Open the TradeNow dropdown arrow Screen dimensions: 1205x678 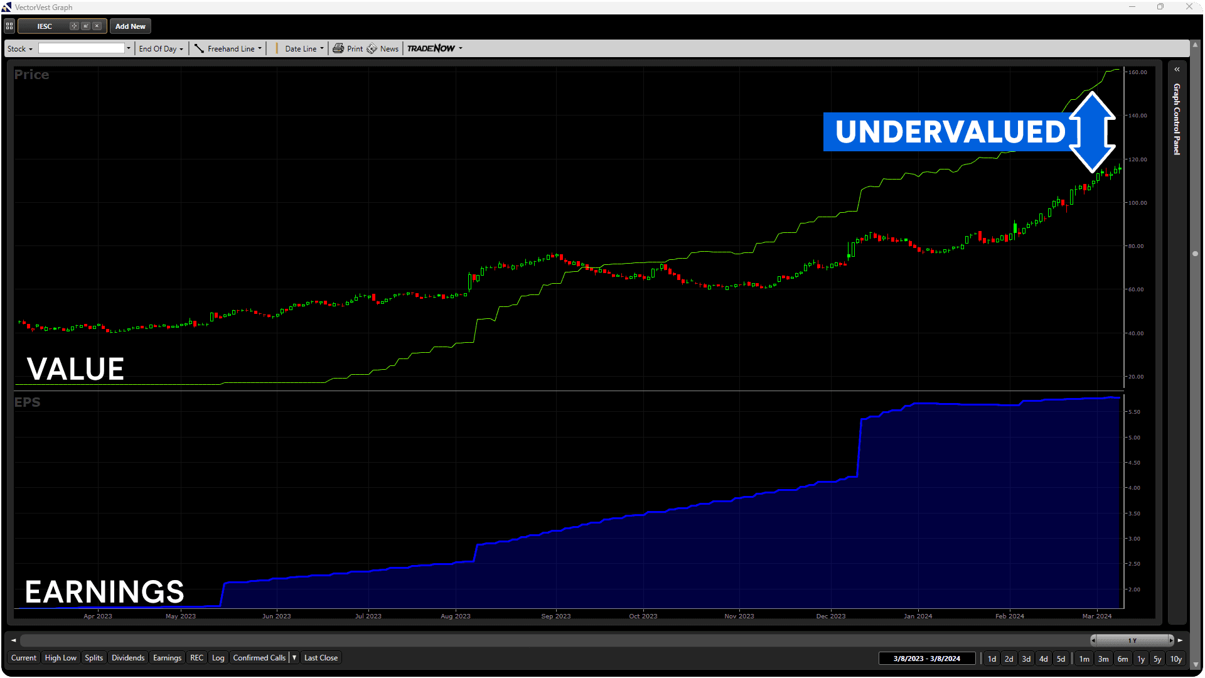[x=461, y=48]
